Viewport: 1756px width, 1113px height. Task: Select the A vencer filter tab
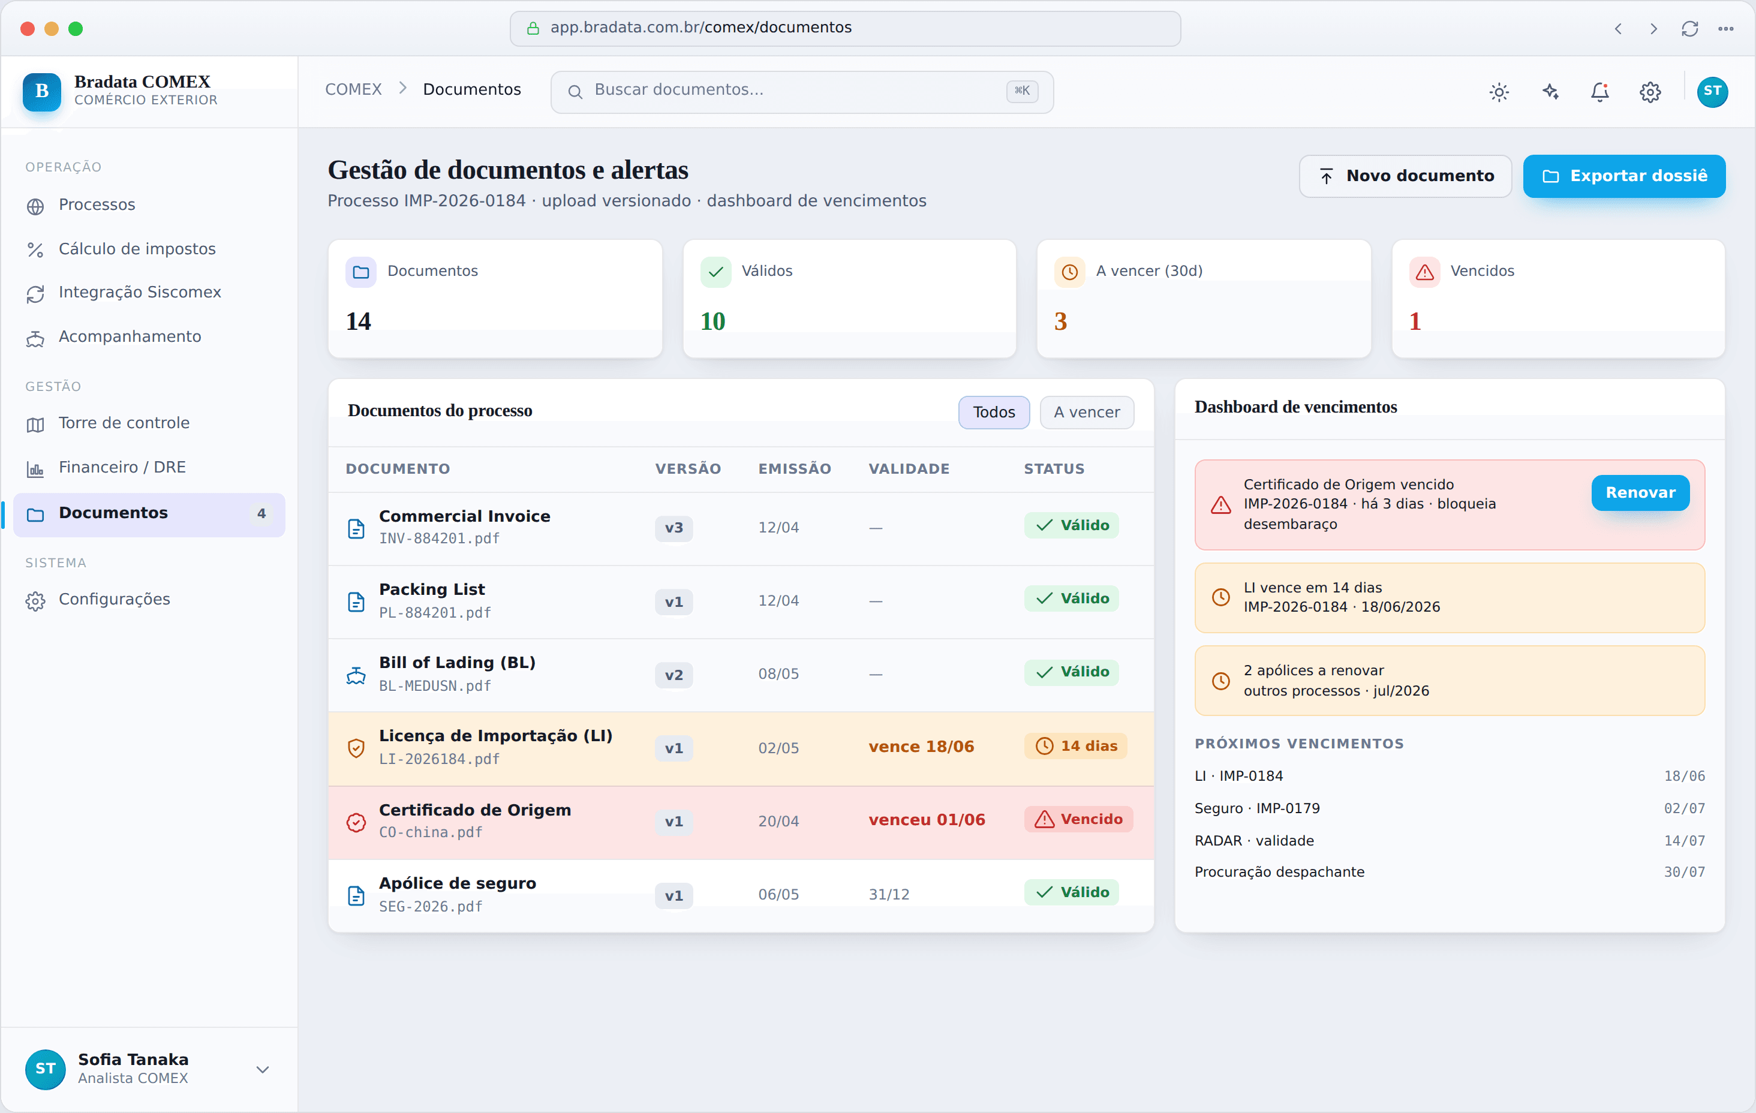[x=1087, y=412]
